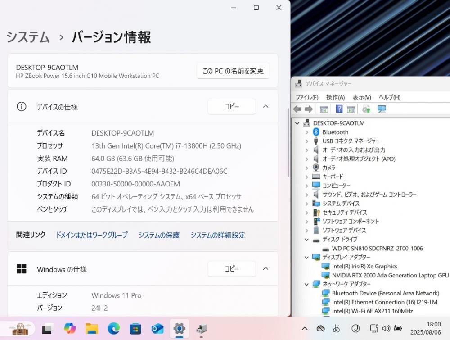Collapse the デバイスの仕様 section

pos(266,107)
